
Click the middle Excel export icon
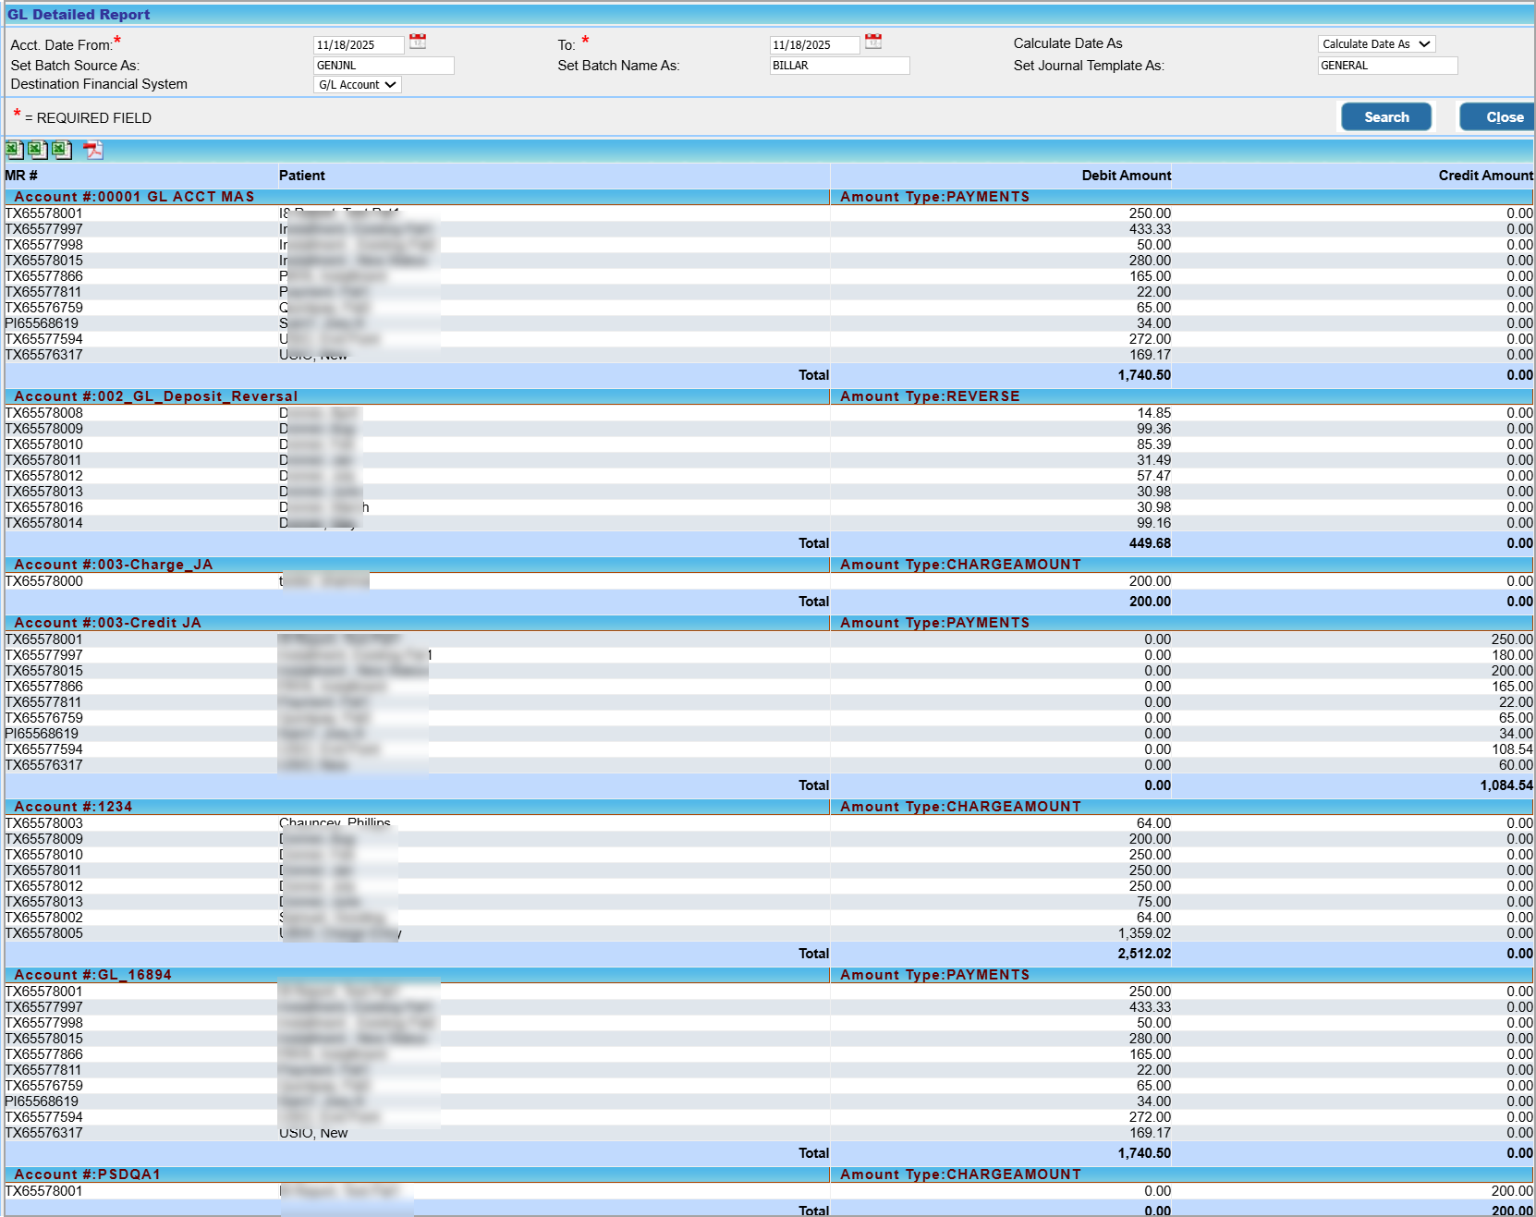point(38,150)
